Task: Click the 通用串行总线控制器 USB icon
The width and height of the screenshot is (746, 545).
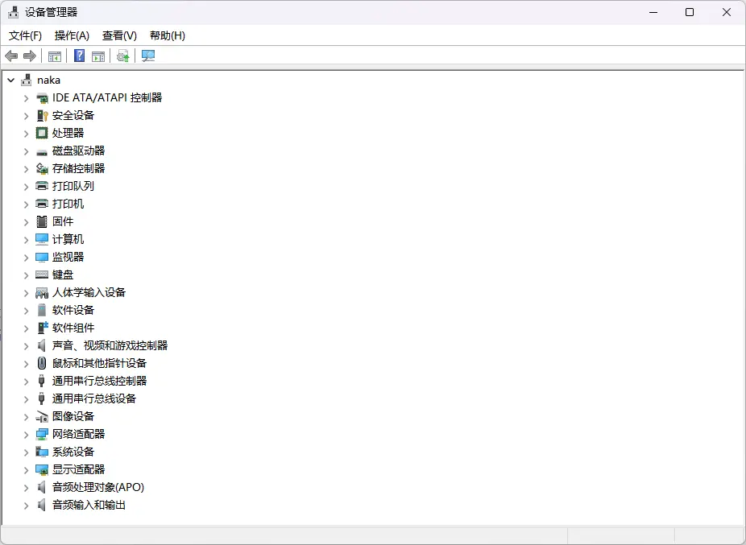Action: (42, 381)
